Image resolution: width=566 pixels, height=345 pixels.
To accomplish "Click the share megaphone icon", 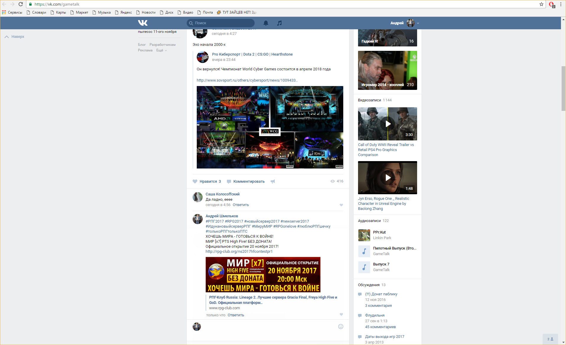I will pos(273,182).
